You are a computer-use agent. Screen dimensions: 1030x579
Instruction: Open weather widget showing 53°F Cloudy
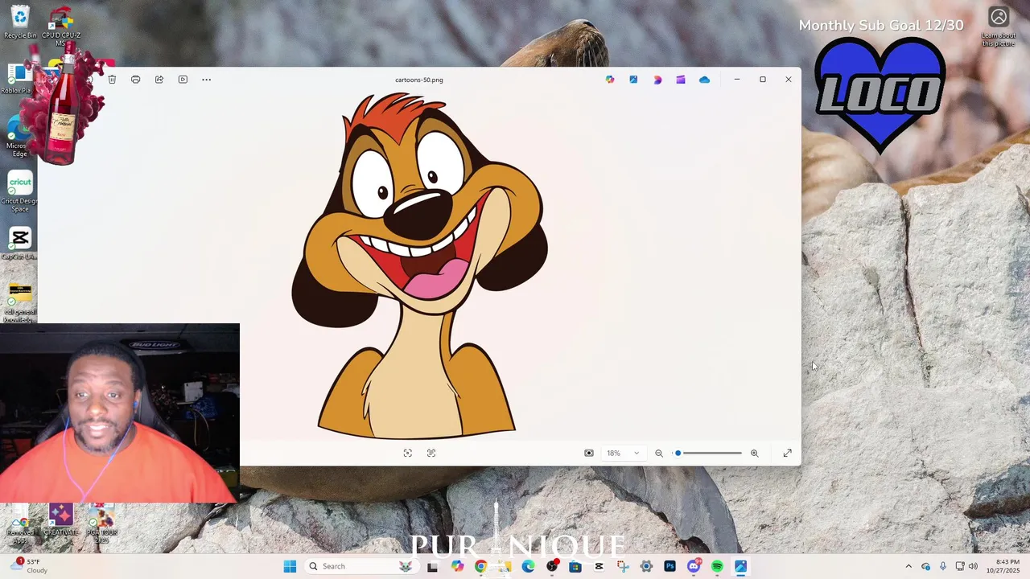click(31, 566)
